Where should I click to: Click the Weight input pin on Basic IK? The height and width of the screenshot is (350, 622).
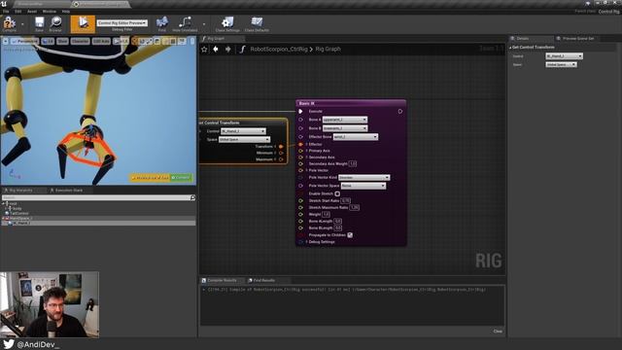[300, 214]
